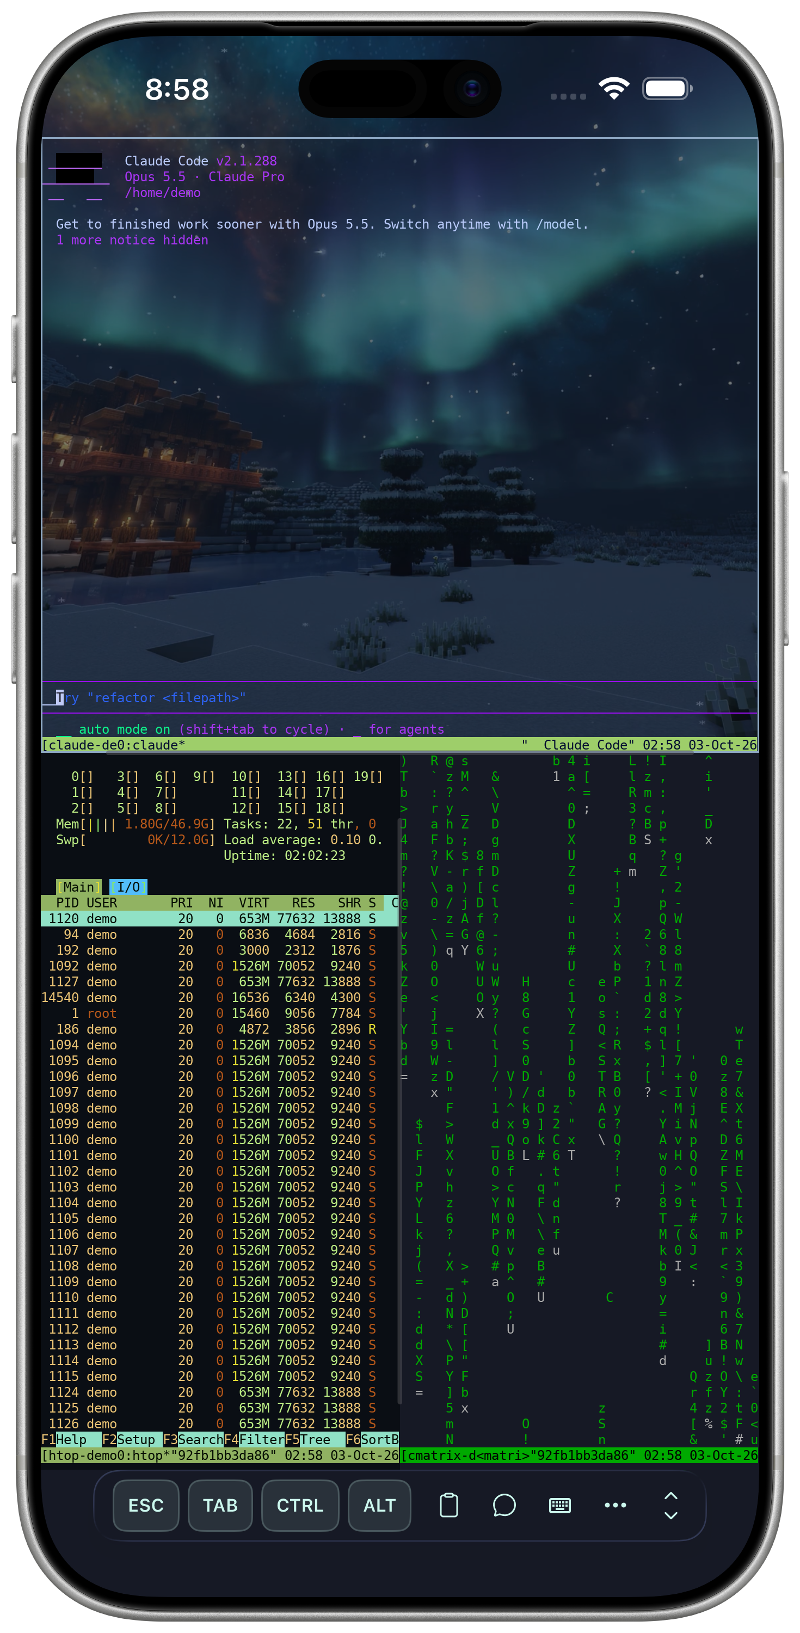The image size is (800, 1633).
Task: Sort by the VIRT column header
Action: 254,903
